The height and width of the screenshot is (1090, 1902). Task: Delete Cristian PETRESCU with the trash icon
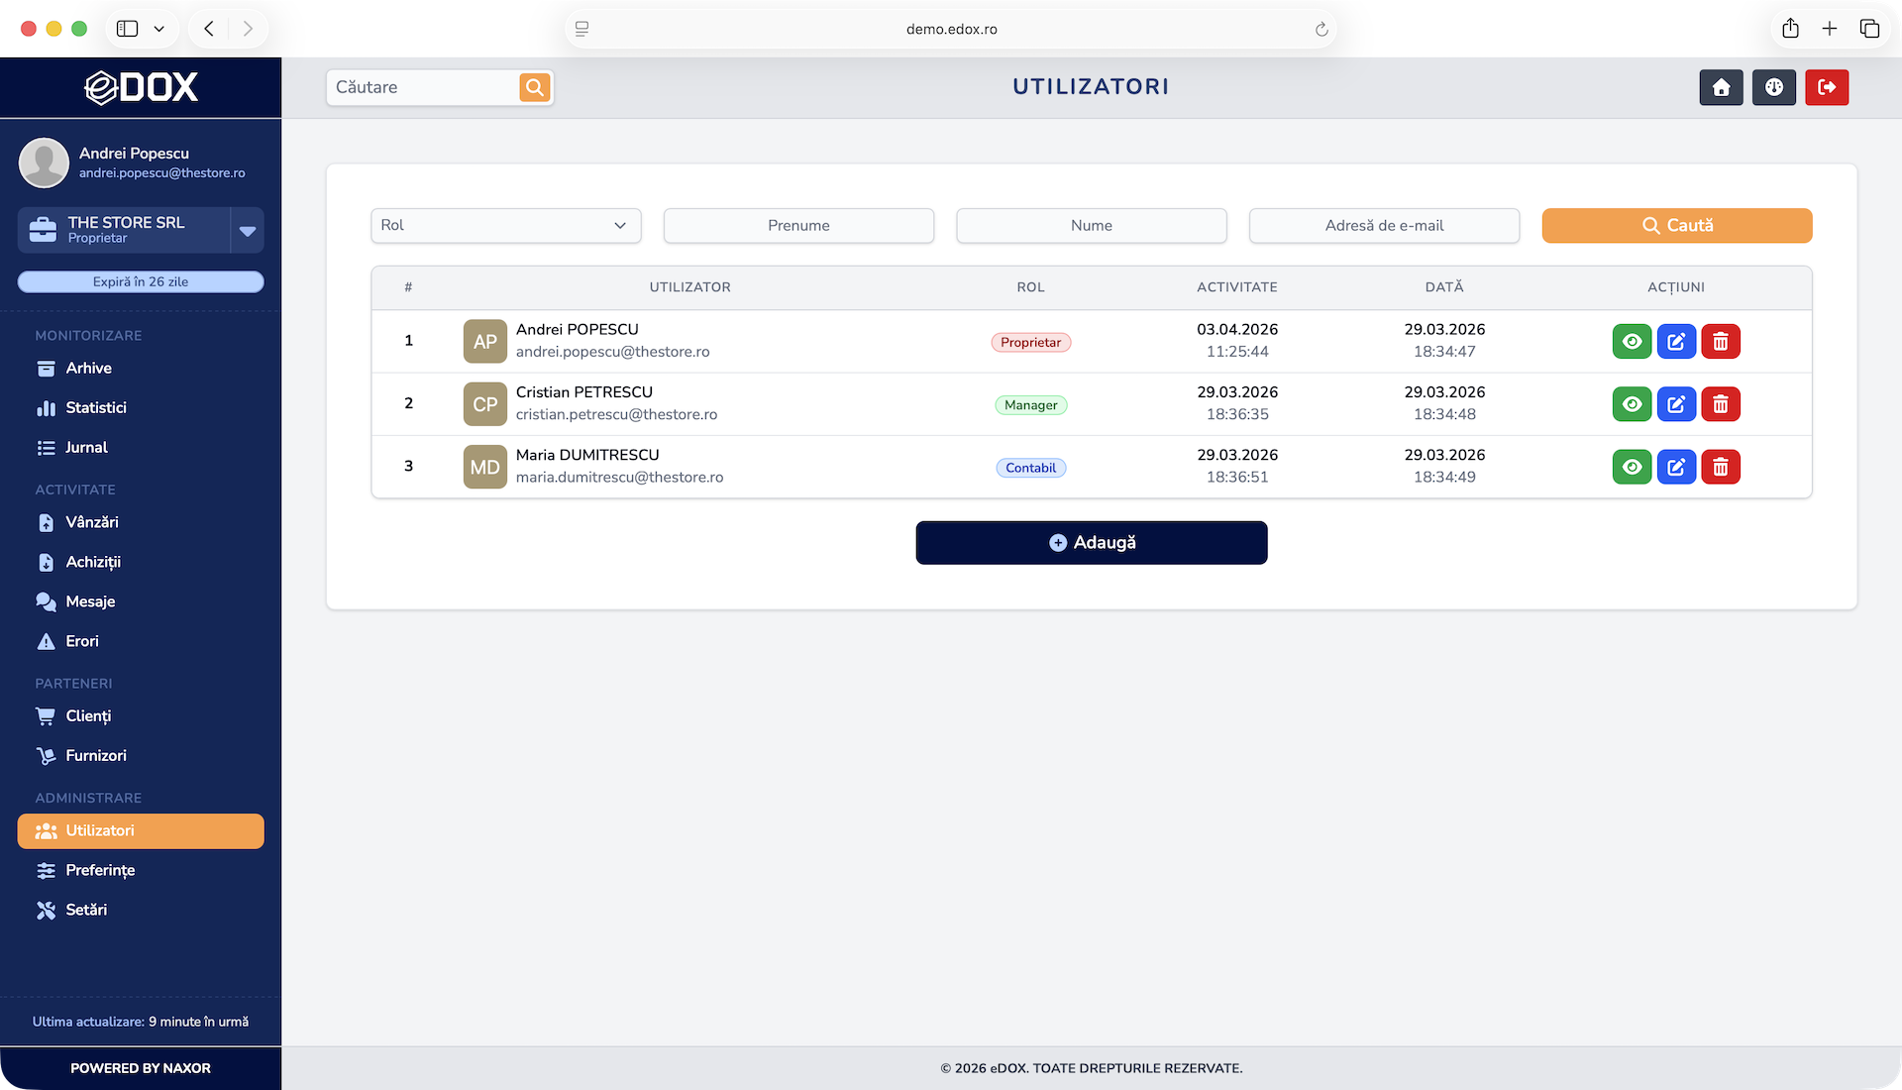[1721, 404]
